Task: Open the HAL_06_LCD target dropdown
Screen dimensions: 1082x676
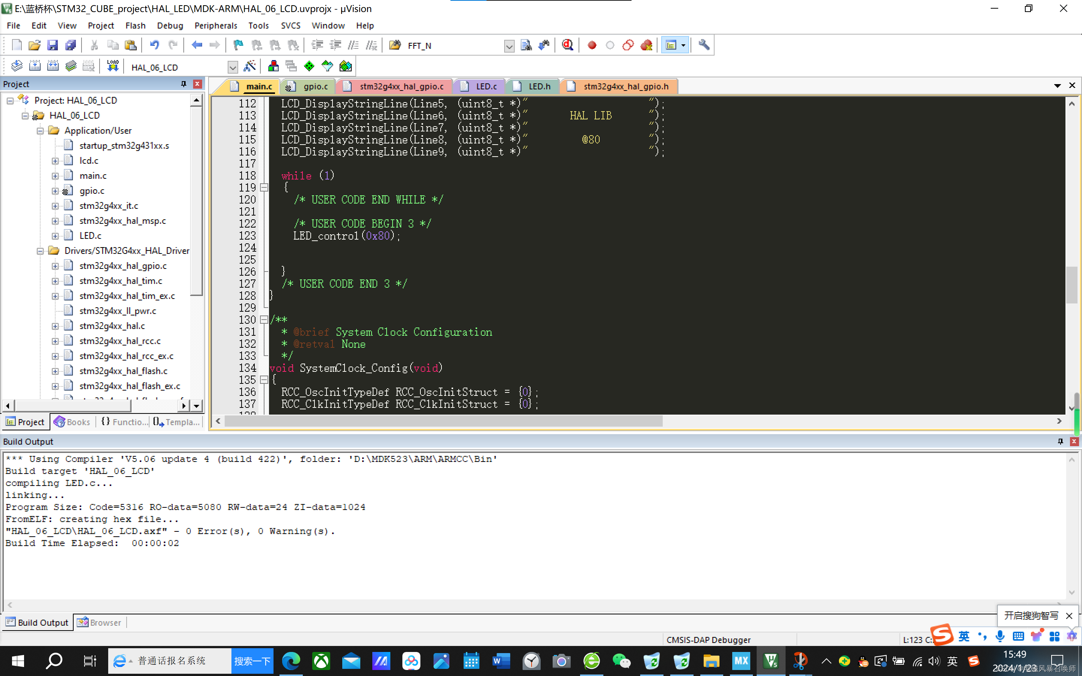Action: 233,68
